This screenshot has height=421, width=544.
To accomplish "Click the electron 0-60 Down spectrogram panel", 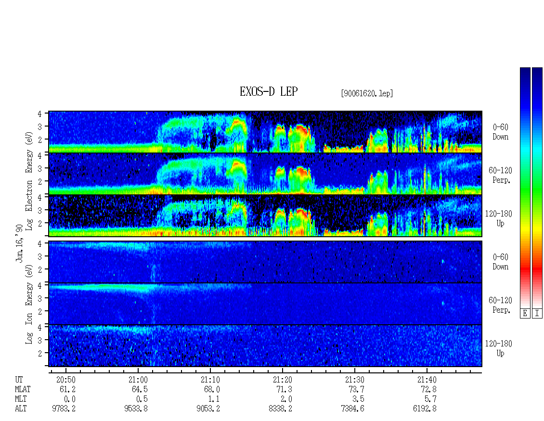I will click(x=265, y=132).
